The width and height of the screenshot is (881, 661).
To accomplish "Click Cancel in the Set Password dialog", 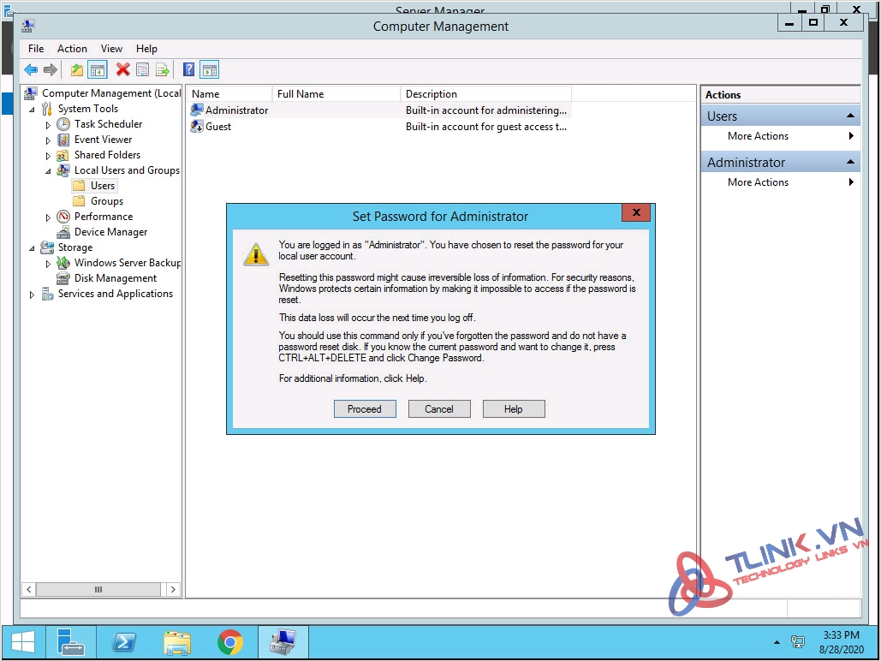I will (439, 409).
